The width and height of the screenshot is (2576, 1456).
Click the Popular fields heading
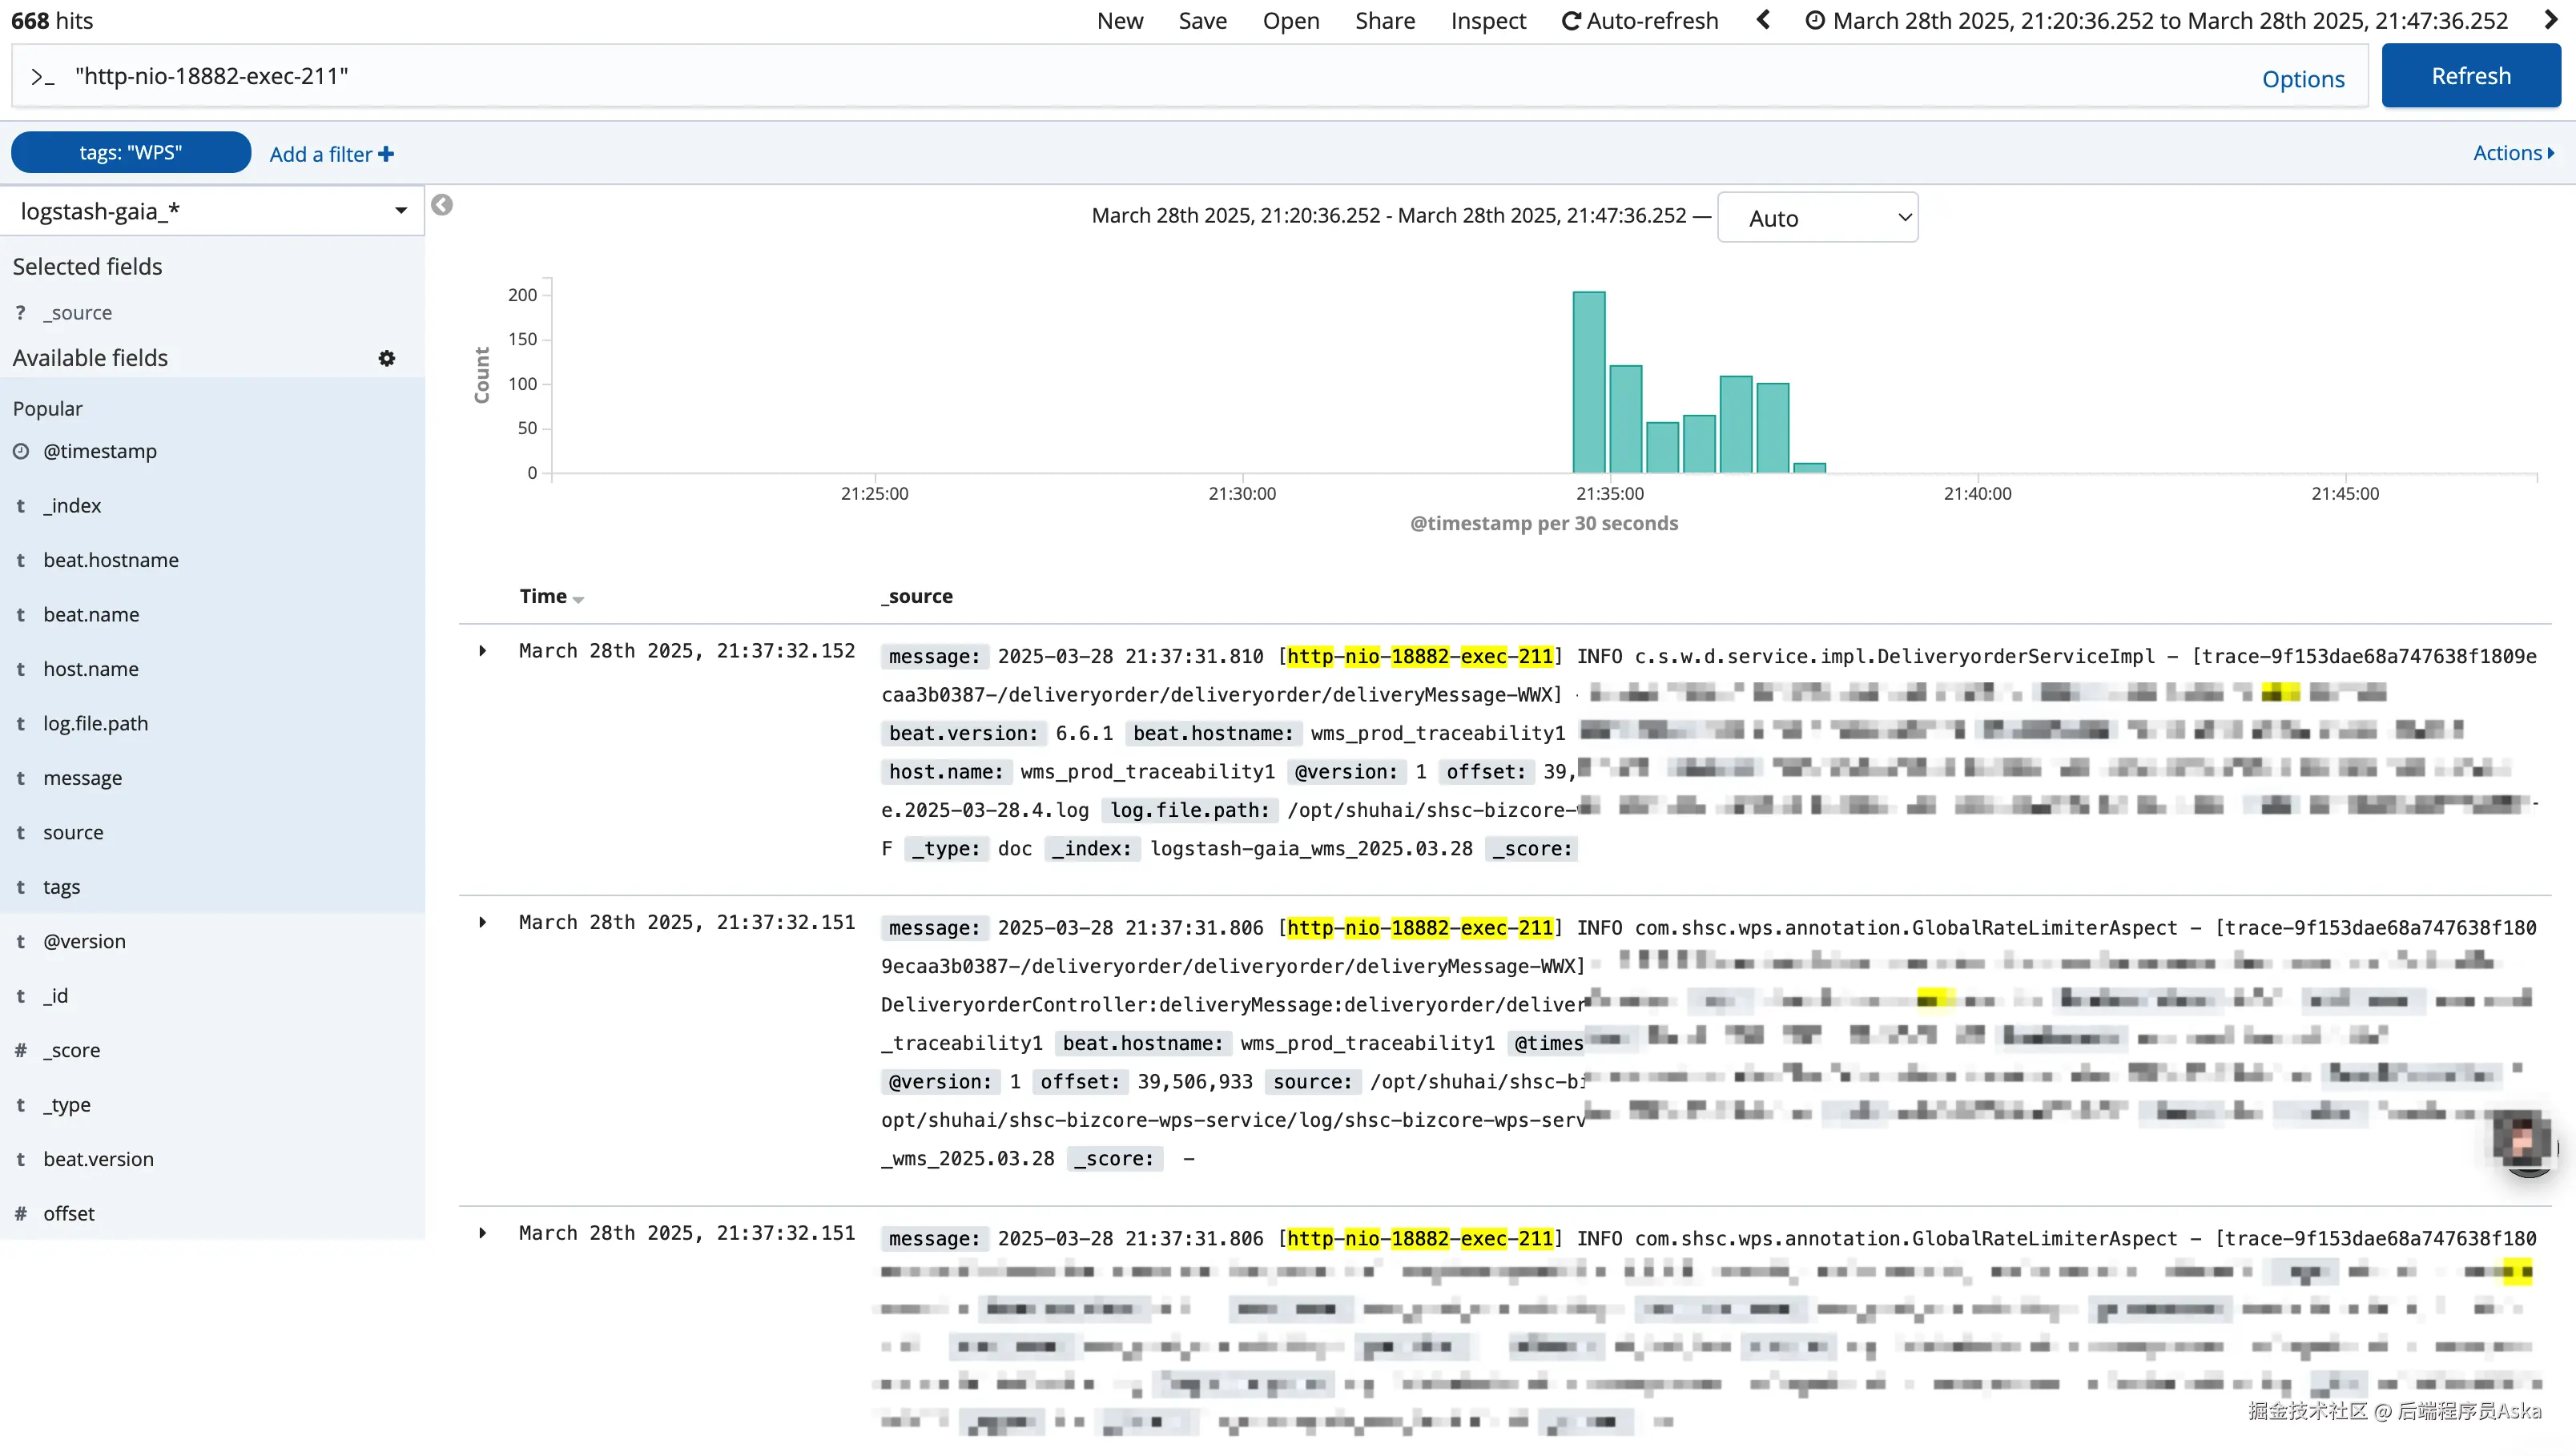48,409
